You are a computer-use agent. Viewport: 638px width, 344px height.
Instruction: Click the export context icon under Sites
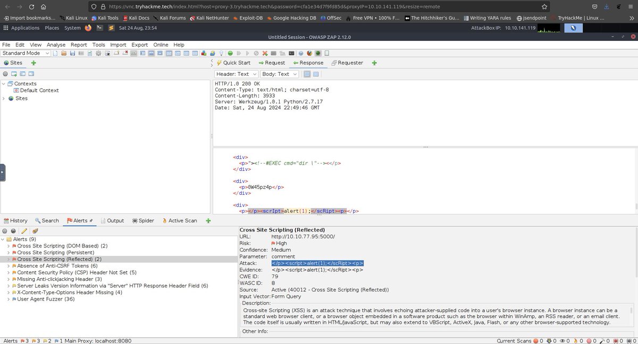[x=32, y=74]
